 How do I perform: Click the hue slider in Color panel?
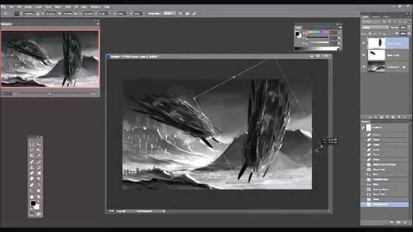click(317, 32)
